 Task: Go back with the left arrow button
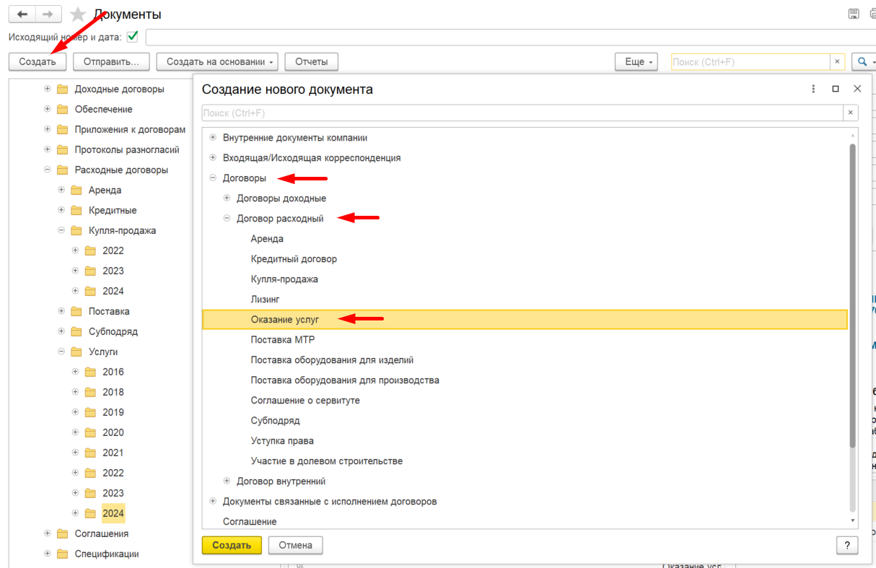[22, 14]
